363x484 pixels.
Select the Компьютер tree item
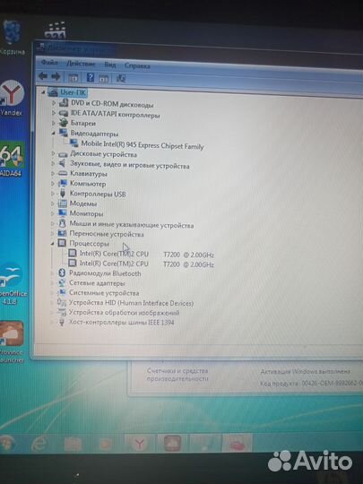[88, 184]
